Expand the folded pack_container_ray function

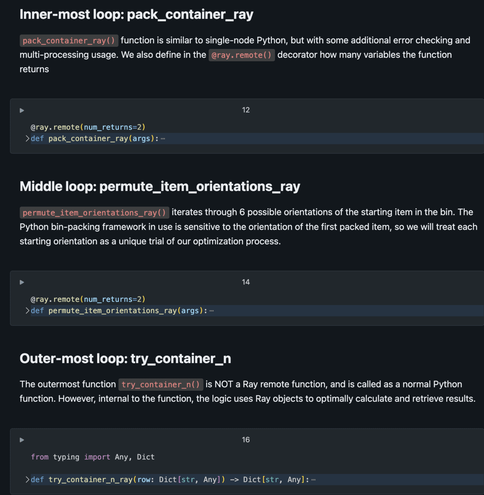pos(27,139)
